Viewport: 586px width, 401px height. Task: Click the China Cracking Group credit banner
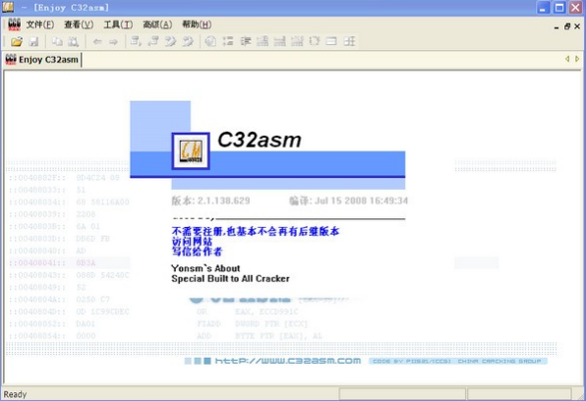458,361
